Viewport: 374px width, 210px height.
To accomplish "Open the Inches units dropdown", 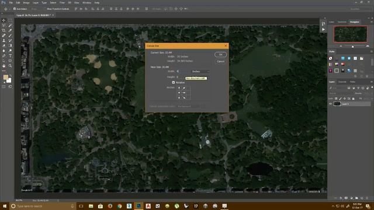I will pyautogui.click(x=200, y=71).
